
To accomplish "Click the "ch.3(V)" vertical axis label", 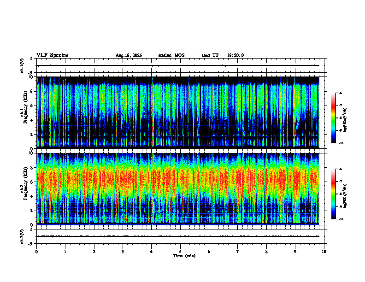I will point(22,237).
